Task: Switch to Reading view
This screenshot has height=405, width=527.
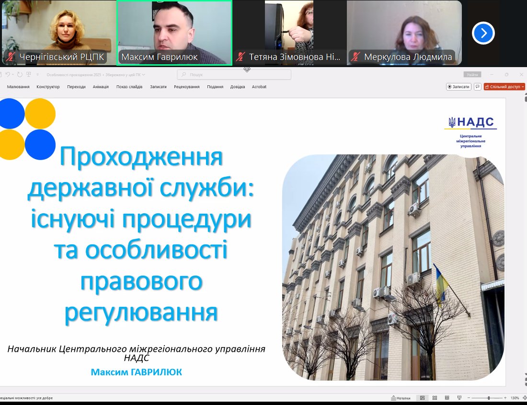Action: pos(447,398)
